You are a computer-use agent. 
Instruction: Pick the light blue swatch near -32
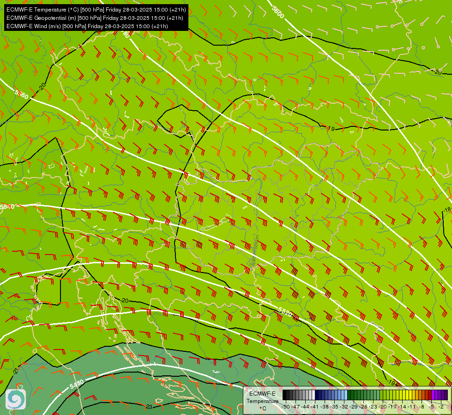(346, 395)
